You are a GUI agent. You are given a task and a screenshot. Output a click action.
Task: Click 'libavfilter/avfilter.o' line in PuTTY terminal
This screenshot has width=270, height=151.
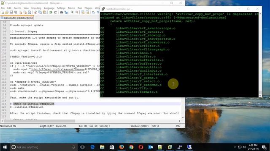[138, 46]
